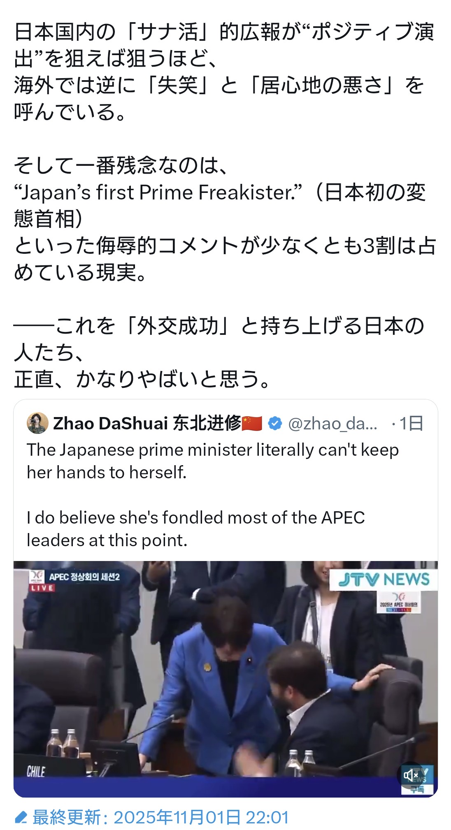This screenshot has height=830, width=451.
Task: Select the main post line starting 日本国内の
Action: (224, 32)
